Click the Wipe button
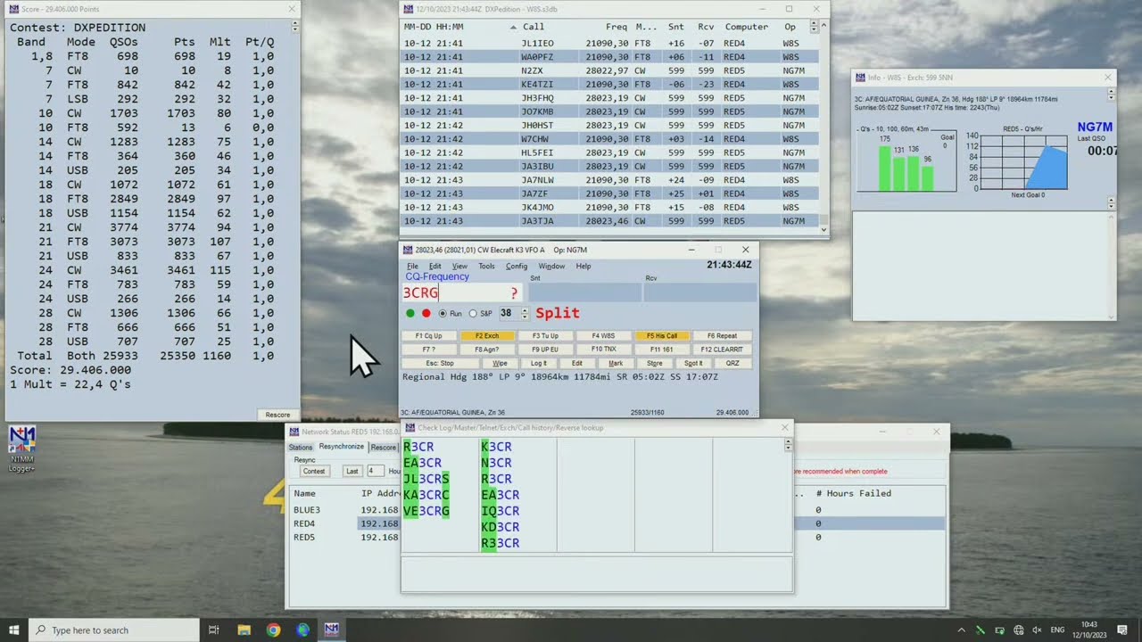This screenshot has width=1142, height=642. (500, 363)
